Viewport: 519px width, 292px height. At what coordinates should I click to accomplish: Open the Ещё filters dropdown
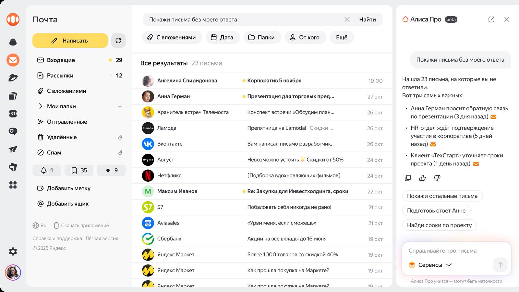pos(342,37)
